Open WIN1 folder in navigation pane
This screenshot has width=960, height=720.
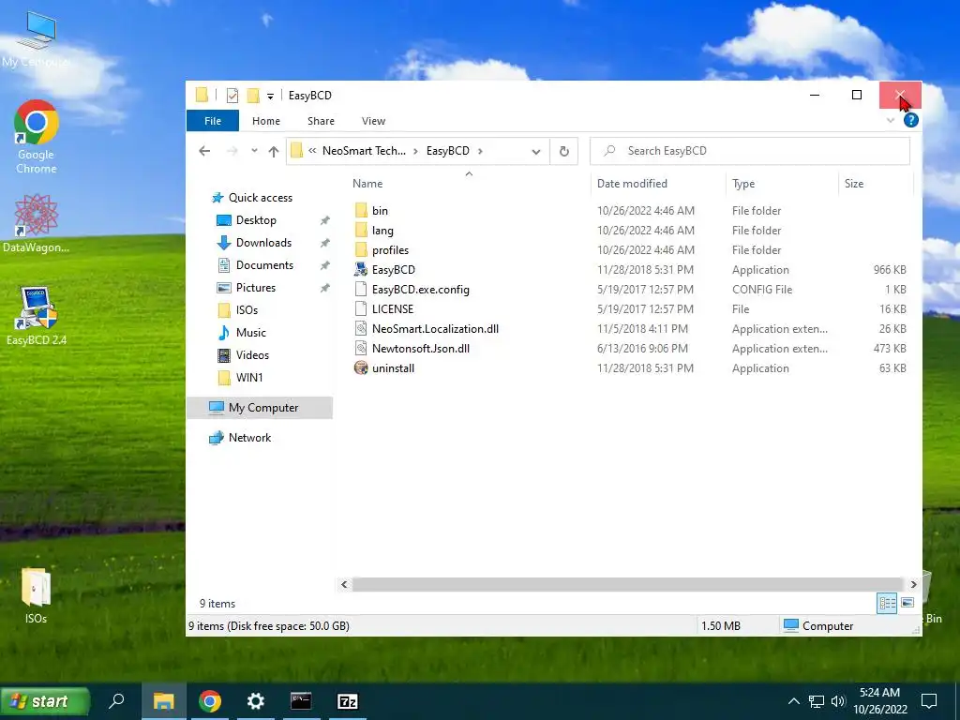249,378
